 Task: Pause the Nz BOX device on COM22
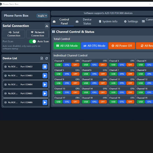45,67
